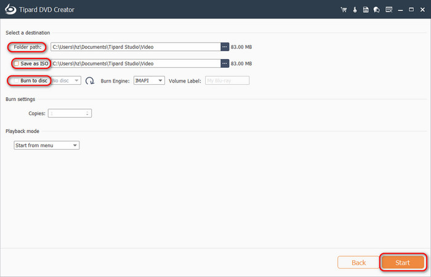Open the No disc drive dropdown
Viewport: 431px width, 277px height.
pyautogui.click(x=66, y=81)
